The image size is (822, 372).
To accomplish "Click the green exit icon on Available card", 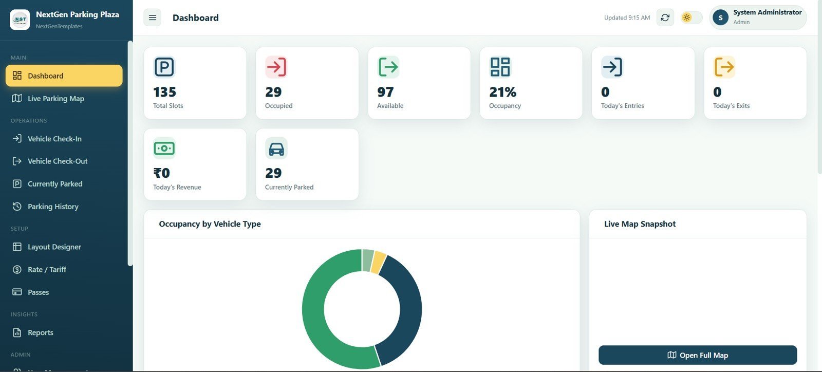I will pyautogui.click(x=388, y=67).
